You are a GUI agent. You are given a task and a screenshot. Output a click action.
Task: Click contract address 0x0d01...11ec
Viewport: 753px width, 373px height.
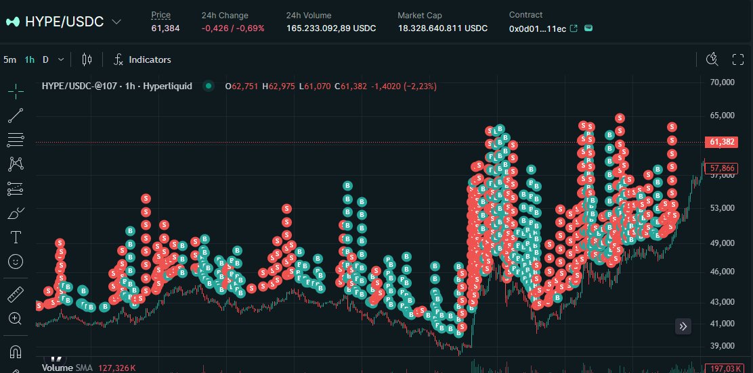point(538,29)
